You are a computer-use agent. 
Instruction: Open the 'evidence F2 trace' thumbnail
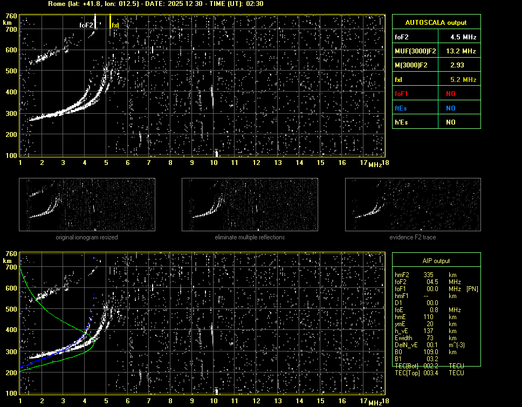pyautogui.click(x=413, y=205)
